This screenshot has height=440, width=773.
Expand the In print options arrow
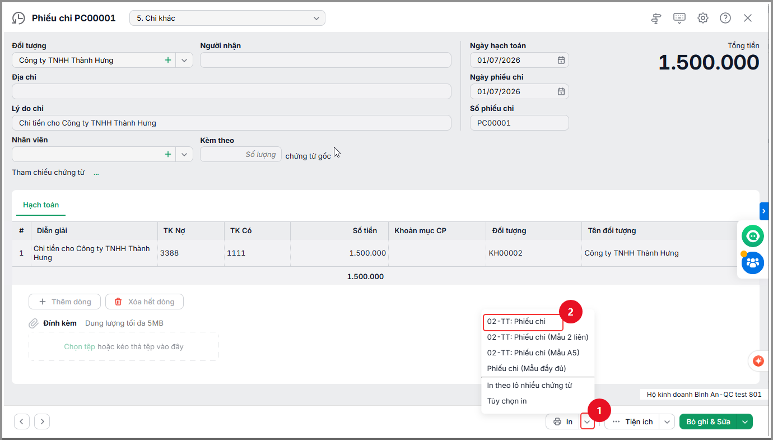pos(587,422)
